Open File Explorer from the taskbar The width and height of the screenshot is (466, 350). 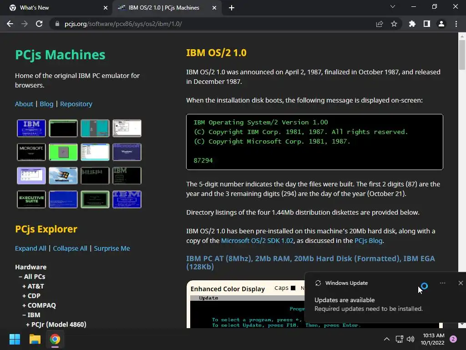(35, 339)
